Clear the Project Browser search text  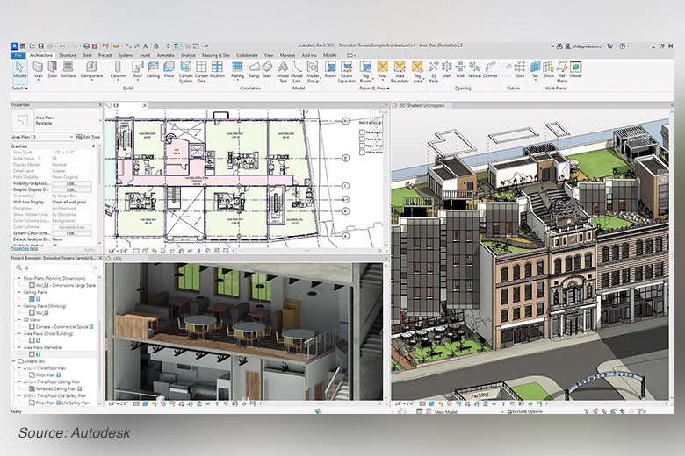95,267
